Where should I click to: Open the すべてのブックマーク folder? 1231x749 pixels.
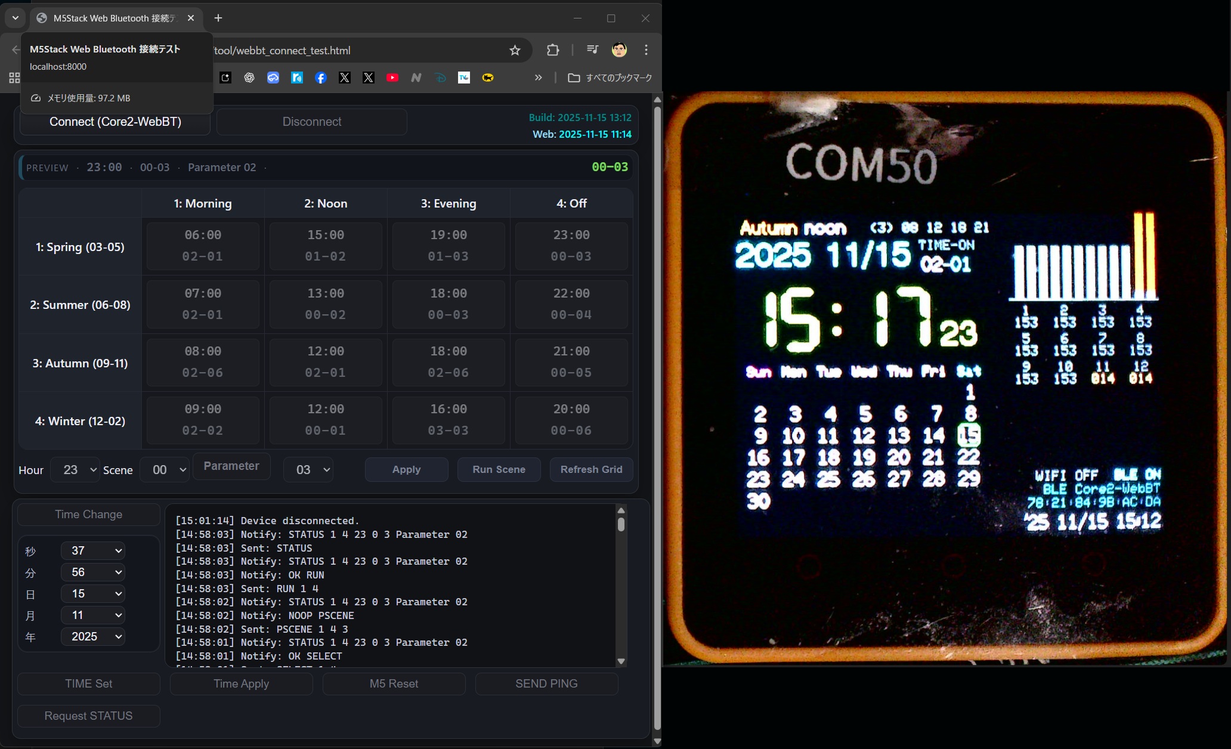[x=610, y=78]
